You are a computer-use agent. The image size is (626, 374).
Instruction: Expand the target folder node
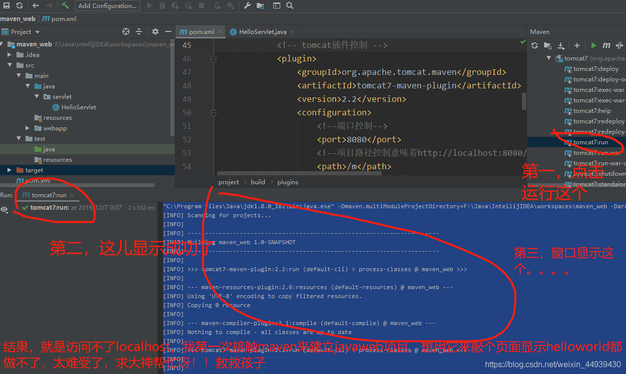9,170
